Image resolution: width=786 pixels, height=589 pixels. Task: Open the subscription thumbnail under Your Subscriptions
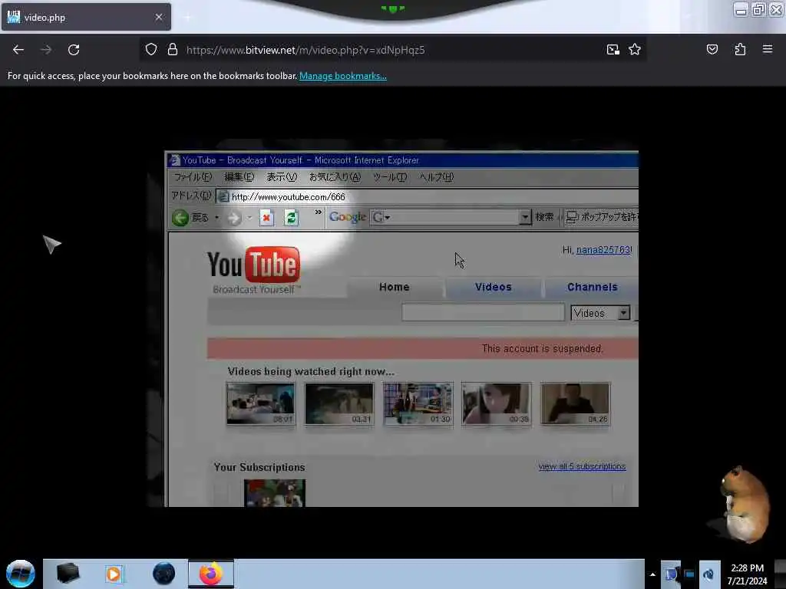coord(274,493)
